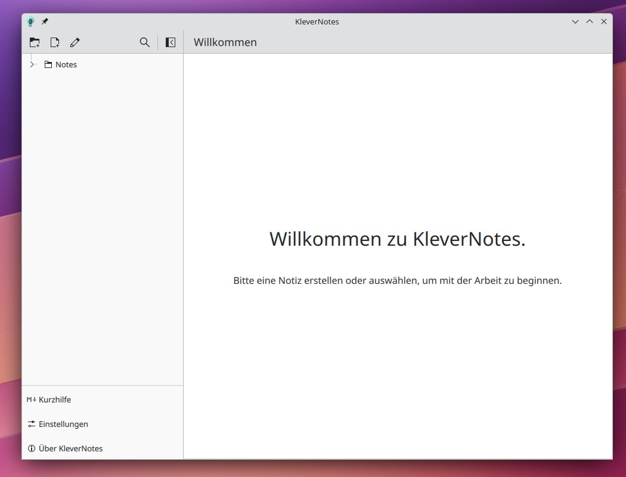Pin the window with the pin icon

pos(45,21)
